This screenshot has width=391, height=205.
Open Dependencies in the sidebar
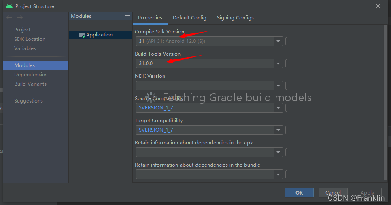click(x=31, y=75)
